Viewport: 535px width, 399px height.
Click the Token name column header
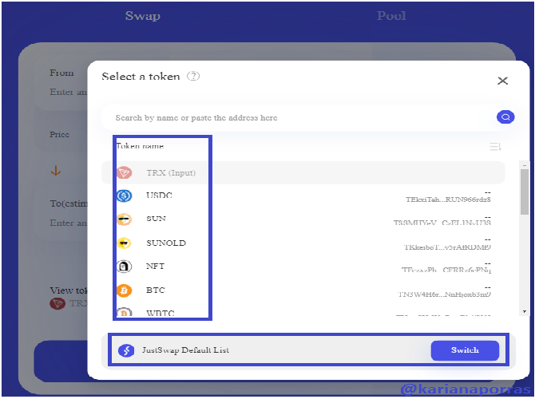[141, 146]
